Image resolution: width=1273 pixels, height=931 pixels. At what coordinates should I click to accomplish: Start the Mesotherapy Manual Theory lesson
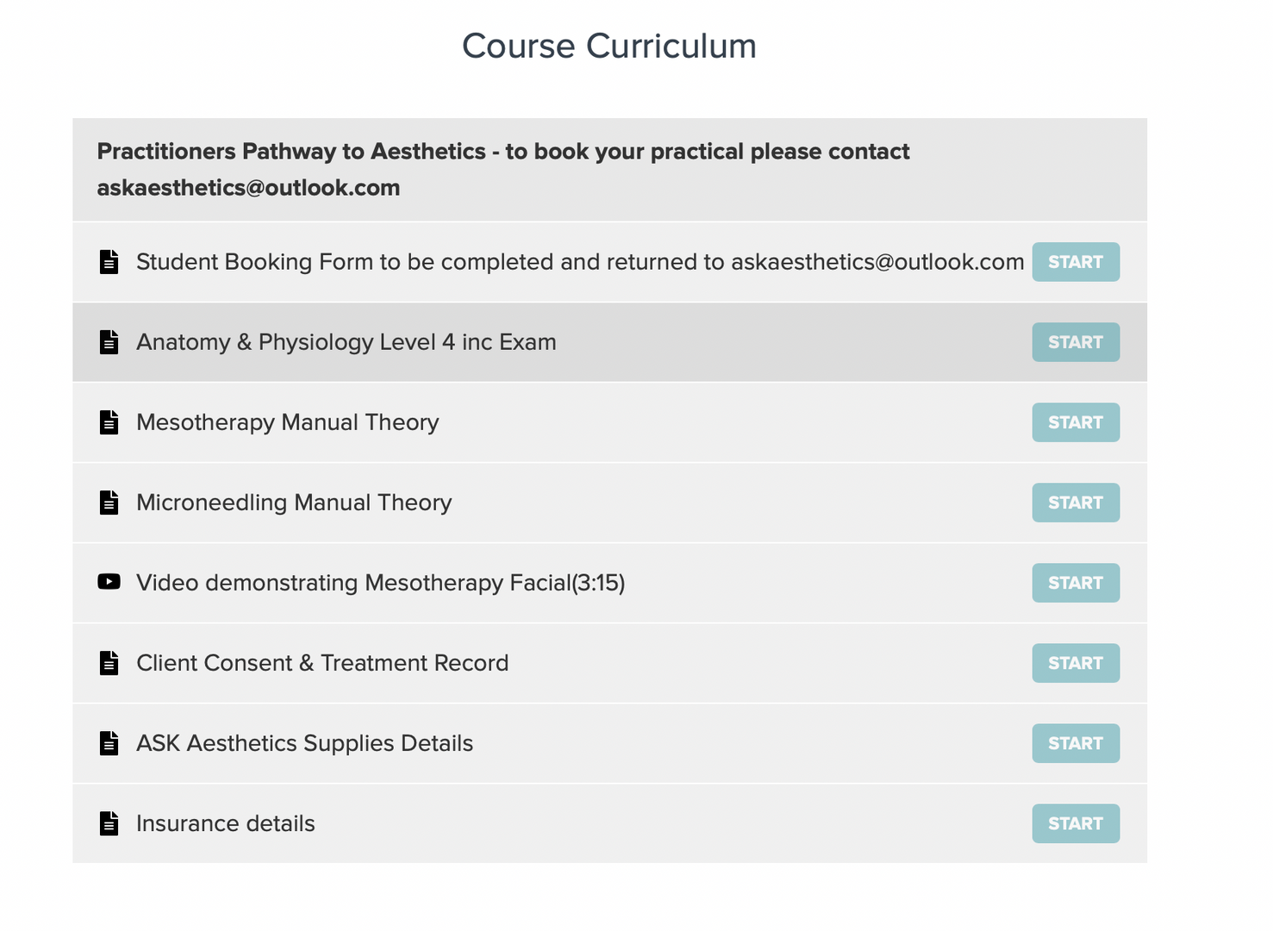1075,422
